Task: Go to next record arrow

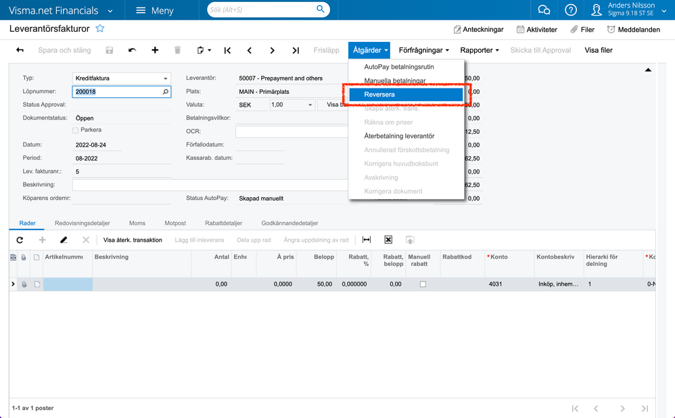Action: (272, 51)
